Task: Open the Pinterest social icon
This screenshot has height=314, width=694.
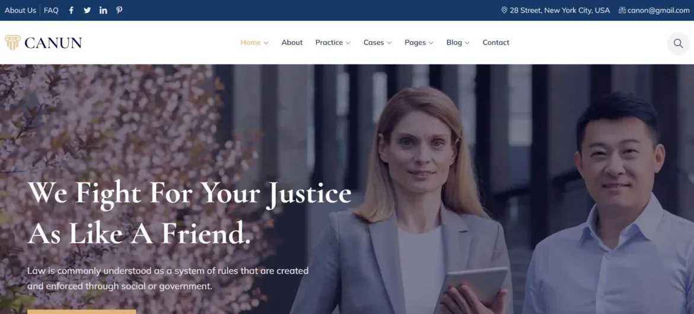Action: 119,10
